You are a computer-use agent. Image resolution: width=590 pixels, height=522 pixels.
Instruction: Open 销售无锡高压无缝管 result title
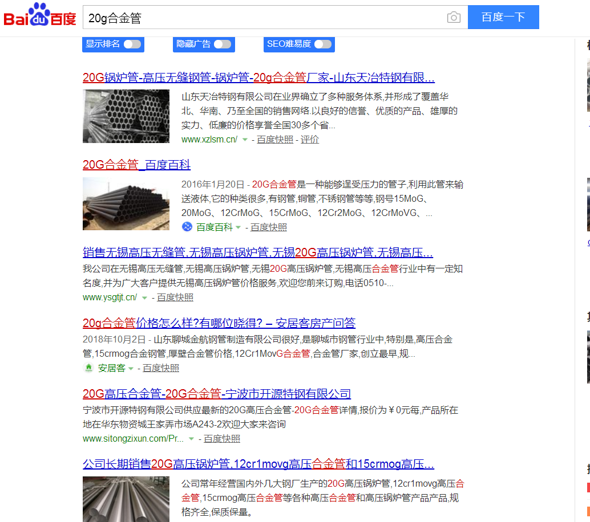(x=258, y=252)
